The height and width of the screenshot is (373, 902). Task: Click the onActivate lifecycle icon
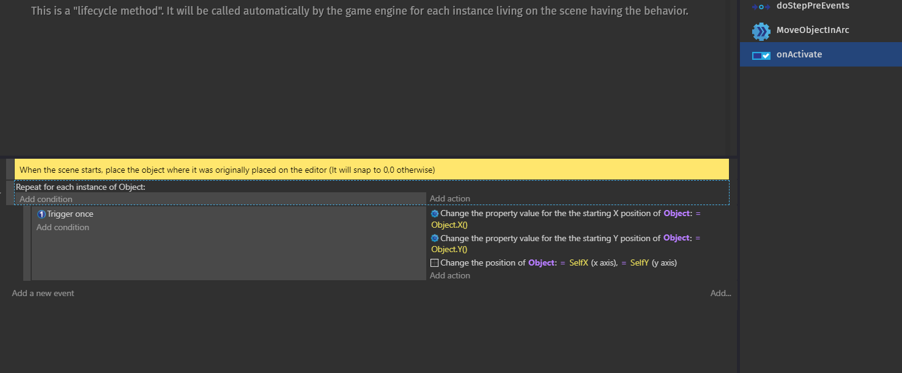tap(761, 56)
